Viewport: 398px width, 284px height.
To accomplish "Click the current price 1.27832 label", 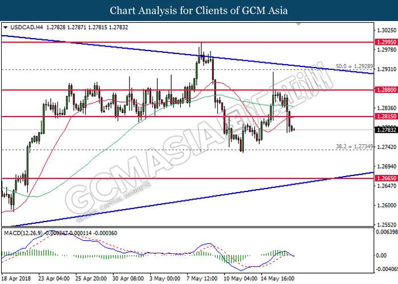I will click(386, 130).
